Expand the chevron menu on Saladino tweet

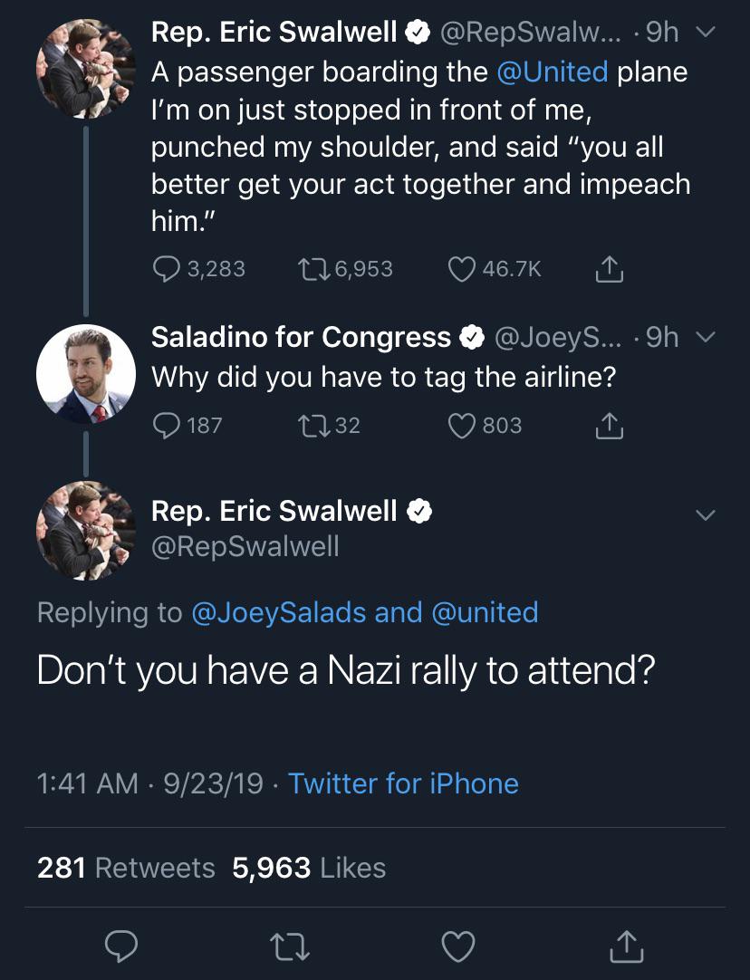(x=705, y=338)
